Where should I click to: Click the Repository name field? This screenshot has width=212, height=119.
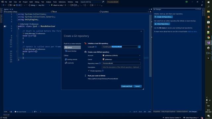coord(121,63)
